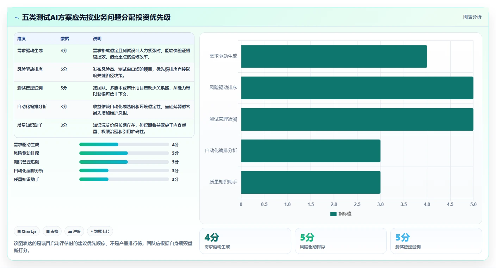Click the 自动化编排分析 chart bar

click(x=311, y=151)
